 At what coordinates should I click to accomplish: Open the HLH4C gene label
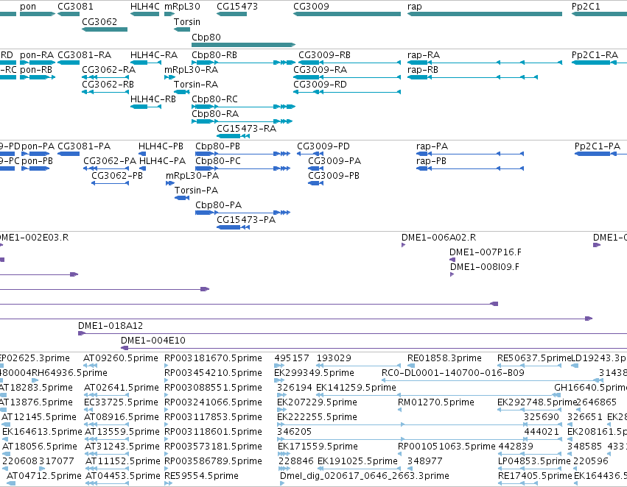pyautogui.click(x=144, y=7)
